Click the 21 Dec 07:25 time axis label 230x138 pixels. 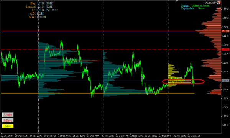(64, 136)
